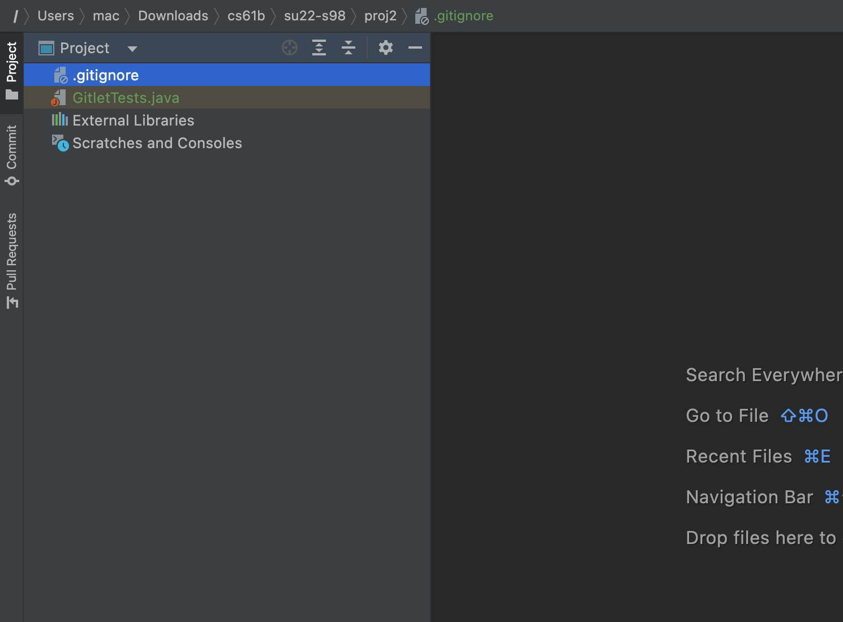The width and height of the screenshot is (843, 622).
Task: Select GitletTests.java in the project tree
Action: point(126,98)
